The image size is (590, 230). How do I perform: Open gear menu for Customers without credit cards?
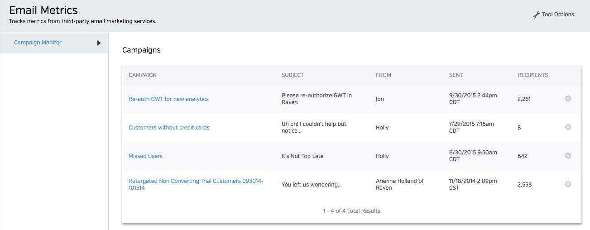coord(568,127)
